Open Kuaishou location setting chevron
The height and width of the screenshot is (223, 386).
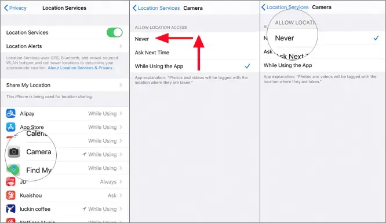coord(121,195)
